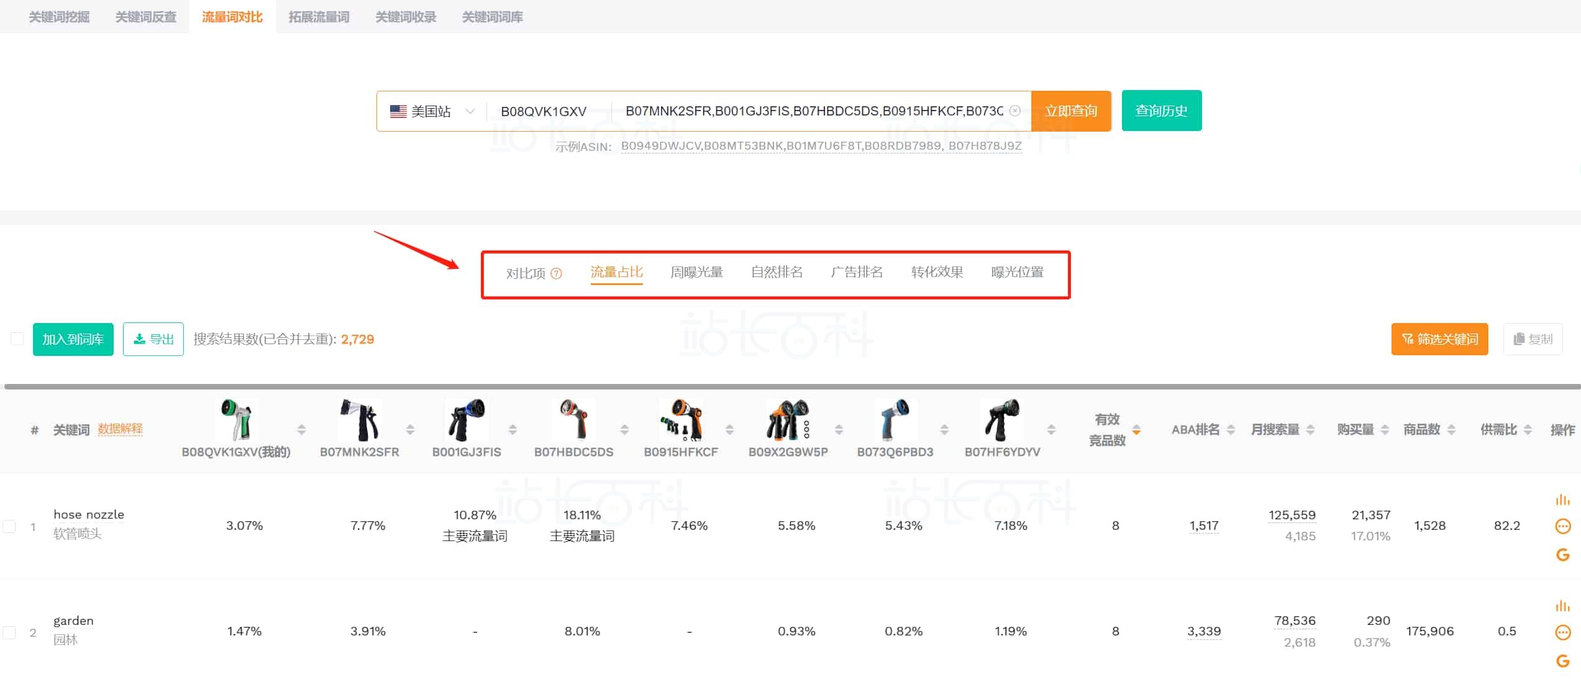Click the help icon next to 对比项
This screenshot has width=1581, height=679.
(557, 273)
